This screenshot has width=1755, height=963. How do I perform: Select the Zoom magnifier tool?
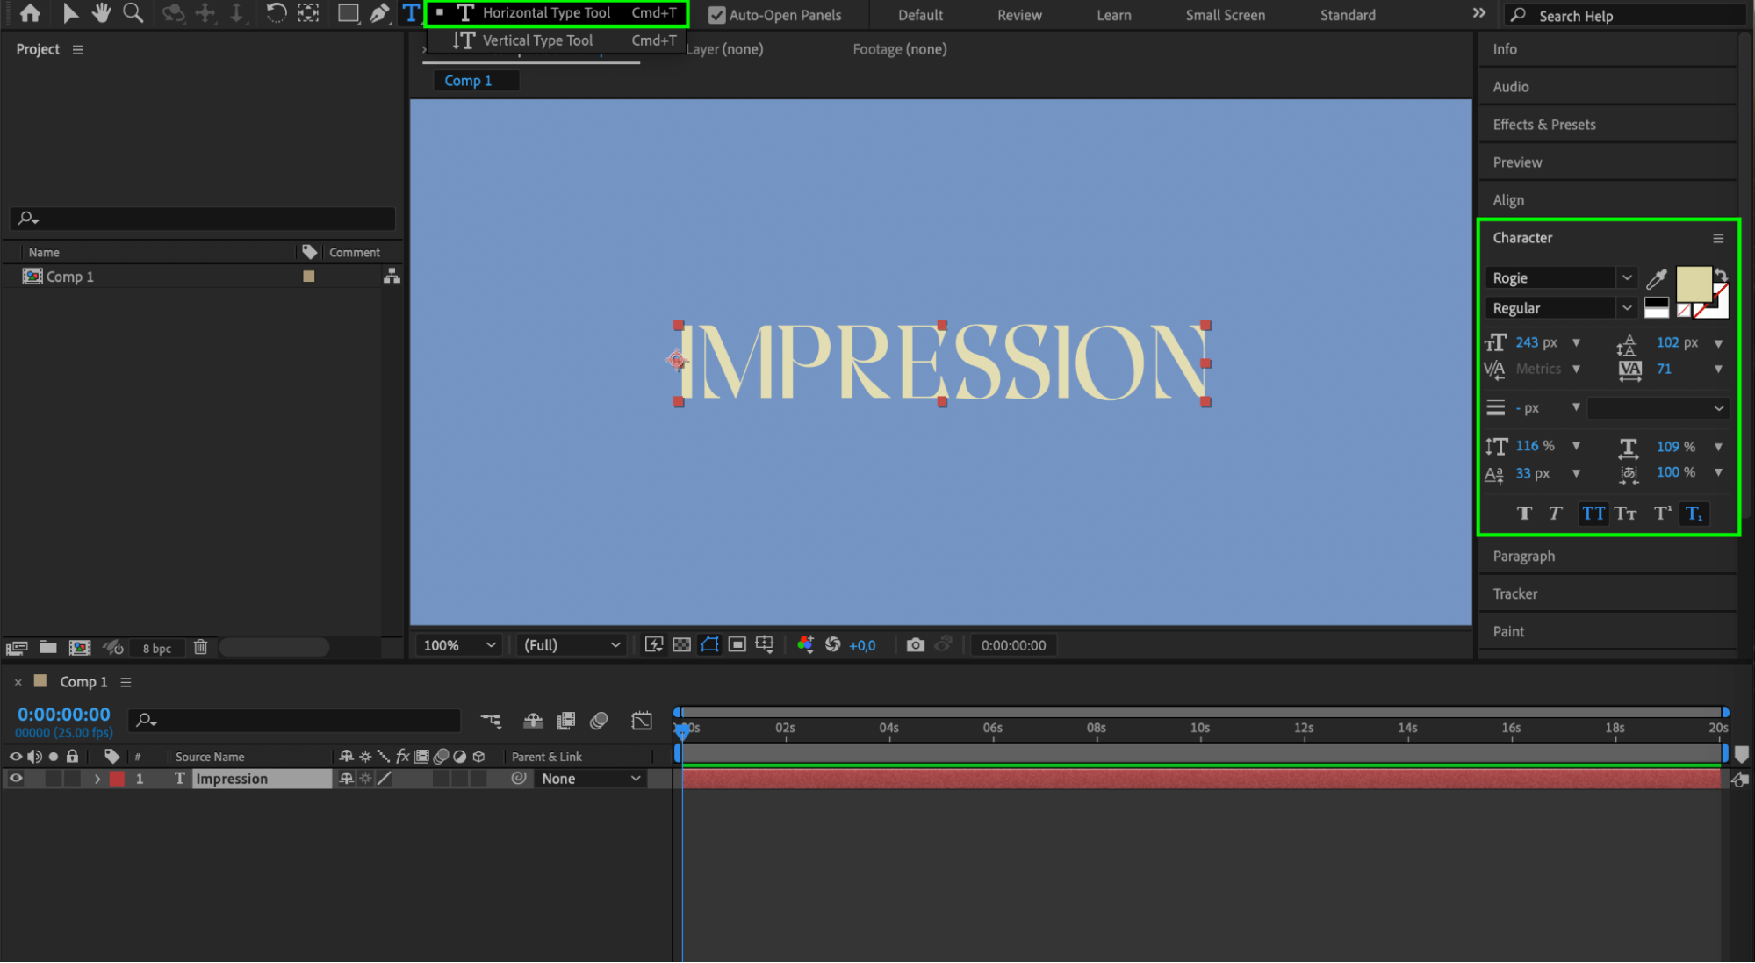tap(133, 13)
